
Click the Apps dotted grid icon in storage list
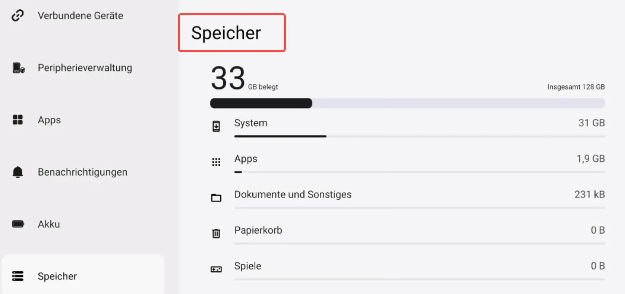(x=216, y=162)
